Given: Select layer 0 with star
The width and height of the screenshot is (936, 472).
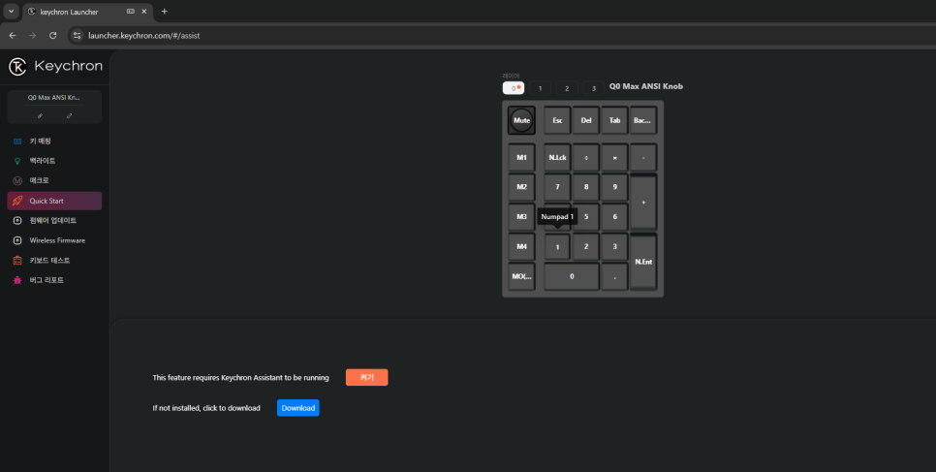Looking at the screenshot, I should click(x=514, y=88).
